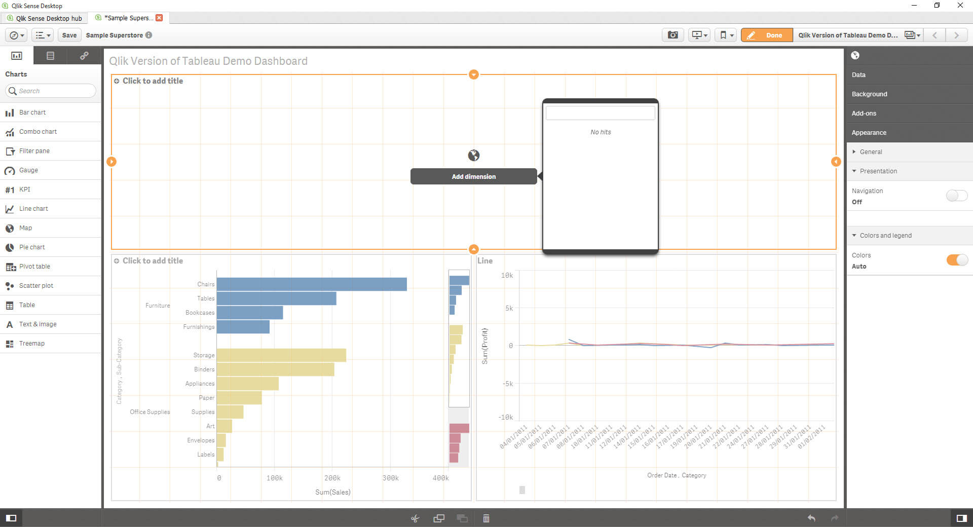Select Pivot table from the charts list
973x527 pixels.
coord(51,267)
